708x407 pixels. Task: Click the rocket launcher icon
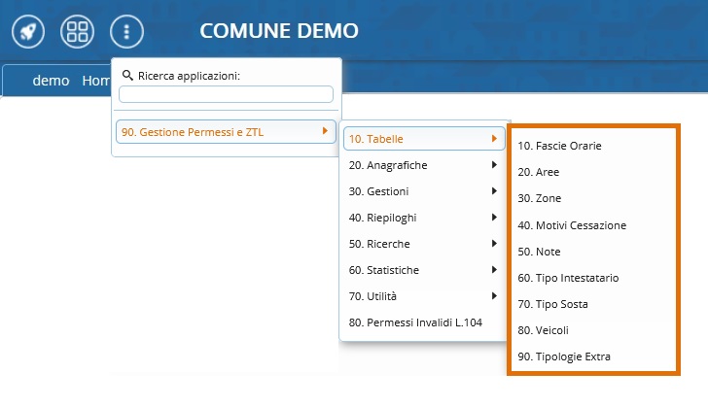click(x=29, y=30)
